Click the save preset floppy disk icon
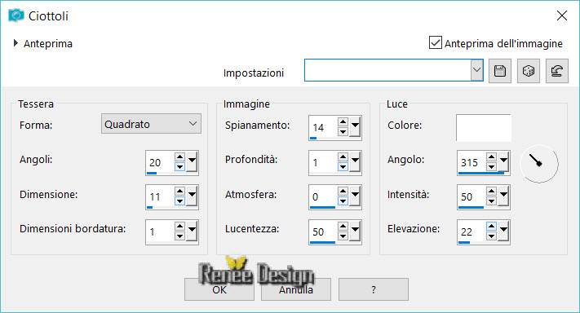The image size is (580, 313). pos(500,71)
